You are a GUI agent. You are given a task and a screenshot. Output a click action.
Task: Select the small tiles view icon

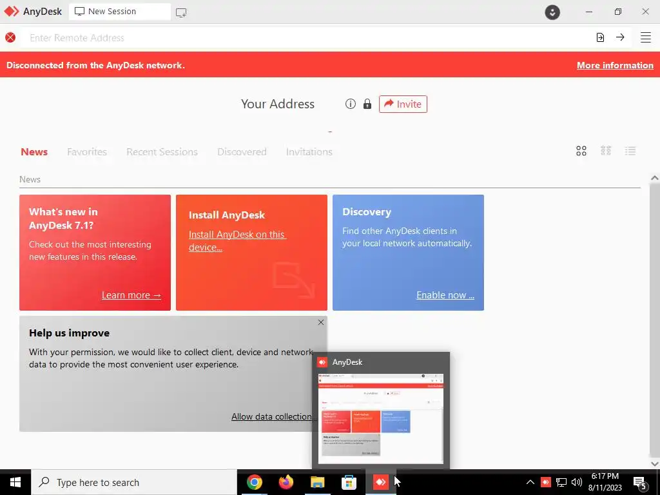pos(606,151)
